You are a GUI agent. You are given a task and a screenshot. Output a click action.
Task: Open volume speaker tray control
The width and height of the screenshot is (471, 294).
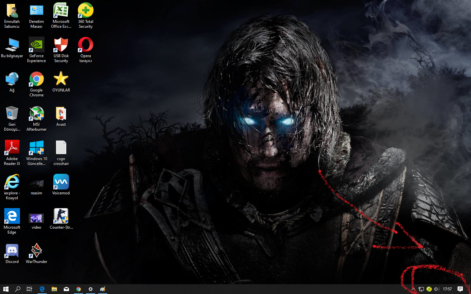pyautogui.click(x=437, y=289)
